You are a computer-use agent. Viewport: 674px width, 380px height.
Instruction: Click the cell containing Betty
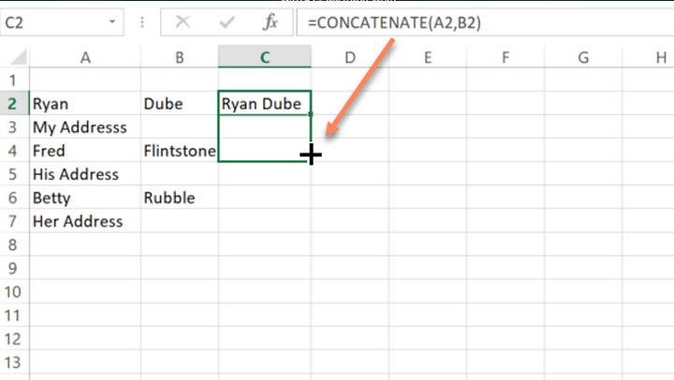click(85, 198)
